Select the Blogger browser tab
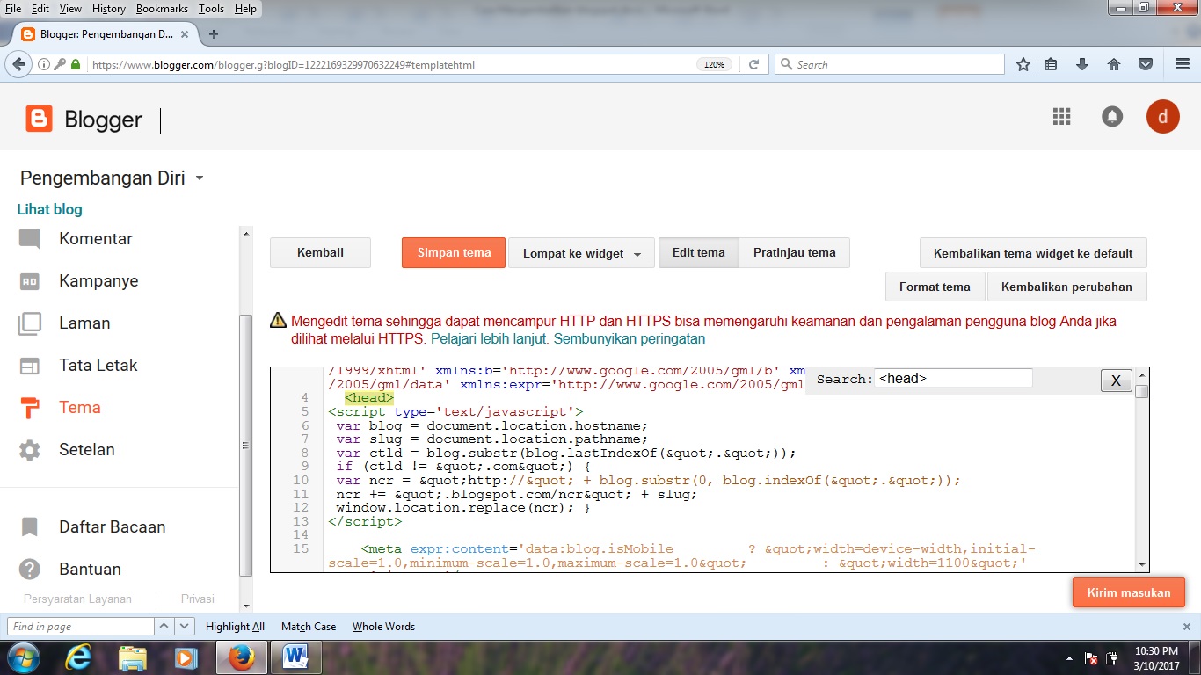This screenshot has width=1201, height=675. tap(104, 34)
